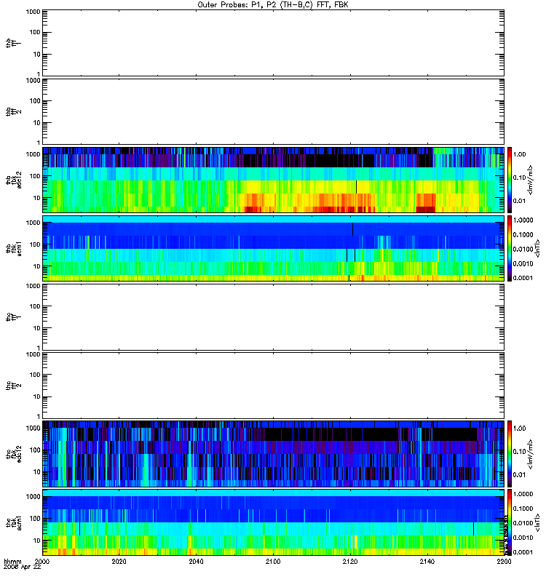Click the thc fbk edc12 spectrogram panel

(x=274, y=453)
